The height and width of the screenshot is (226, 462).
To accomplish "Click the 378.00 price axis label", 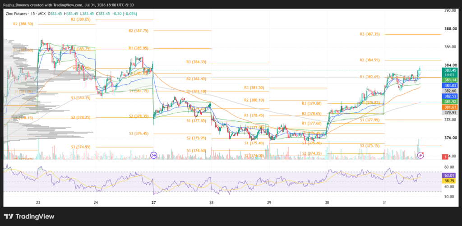I will tap(451, 120).
